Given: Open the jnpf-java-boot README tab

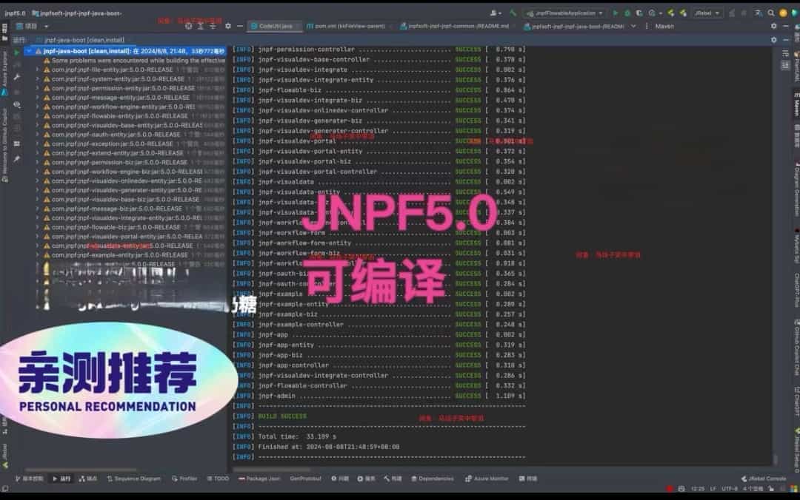Looking at the screenshot, I should [x=574, y=26].
